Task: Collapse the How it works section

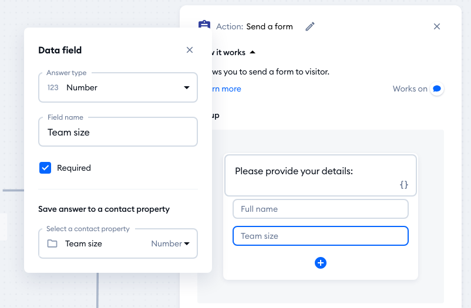Action: 253,52
